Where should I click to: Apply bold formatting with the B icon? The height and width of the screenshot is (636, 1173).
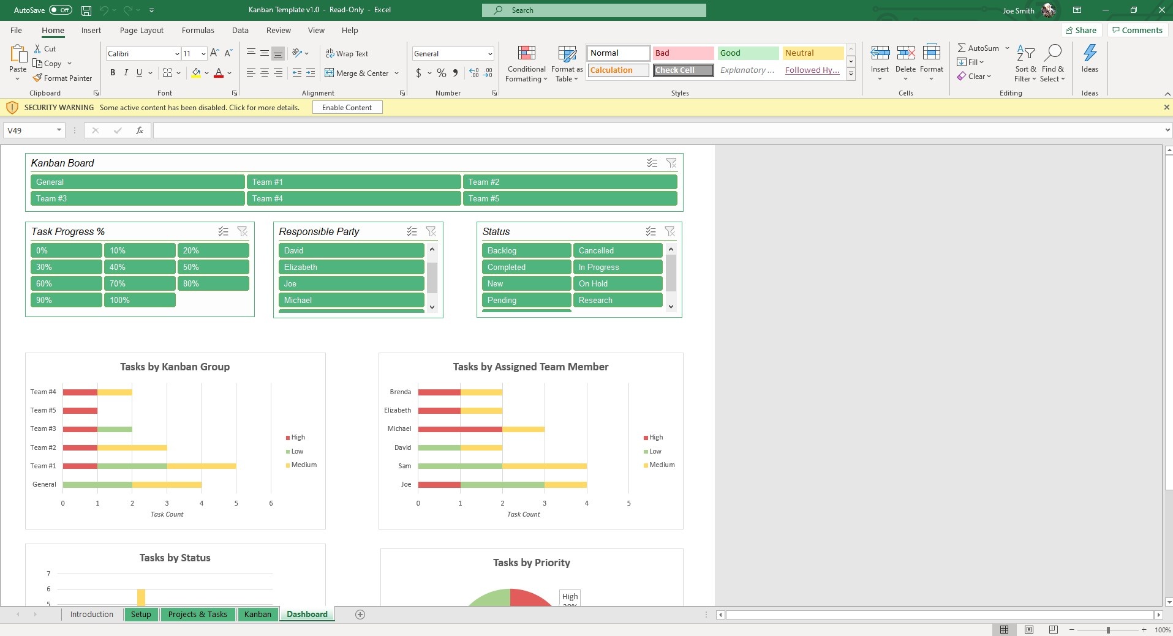tap(113, 73)
